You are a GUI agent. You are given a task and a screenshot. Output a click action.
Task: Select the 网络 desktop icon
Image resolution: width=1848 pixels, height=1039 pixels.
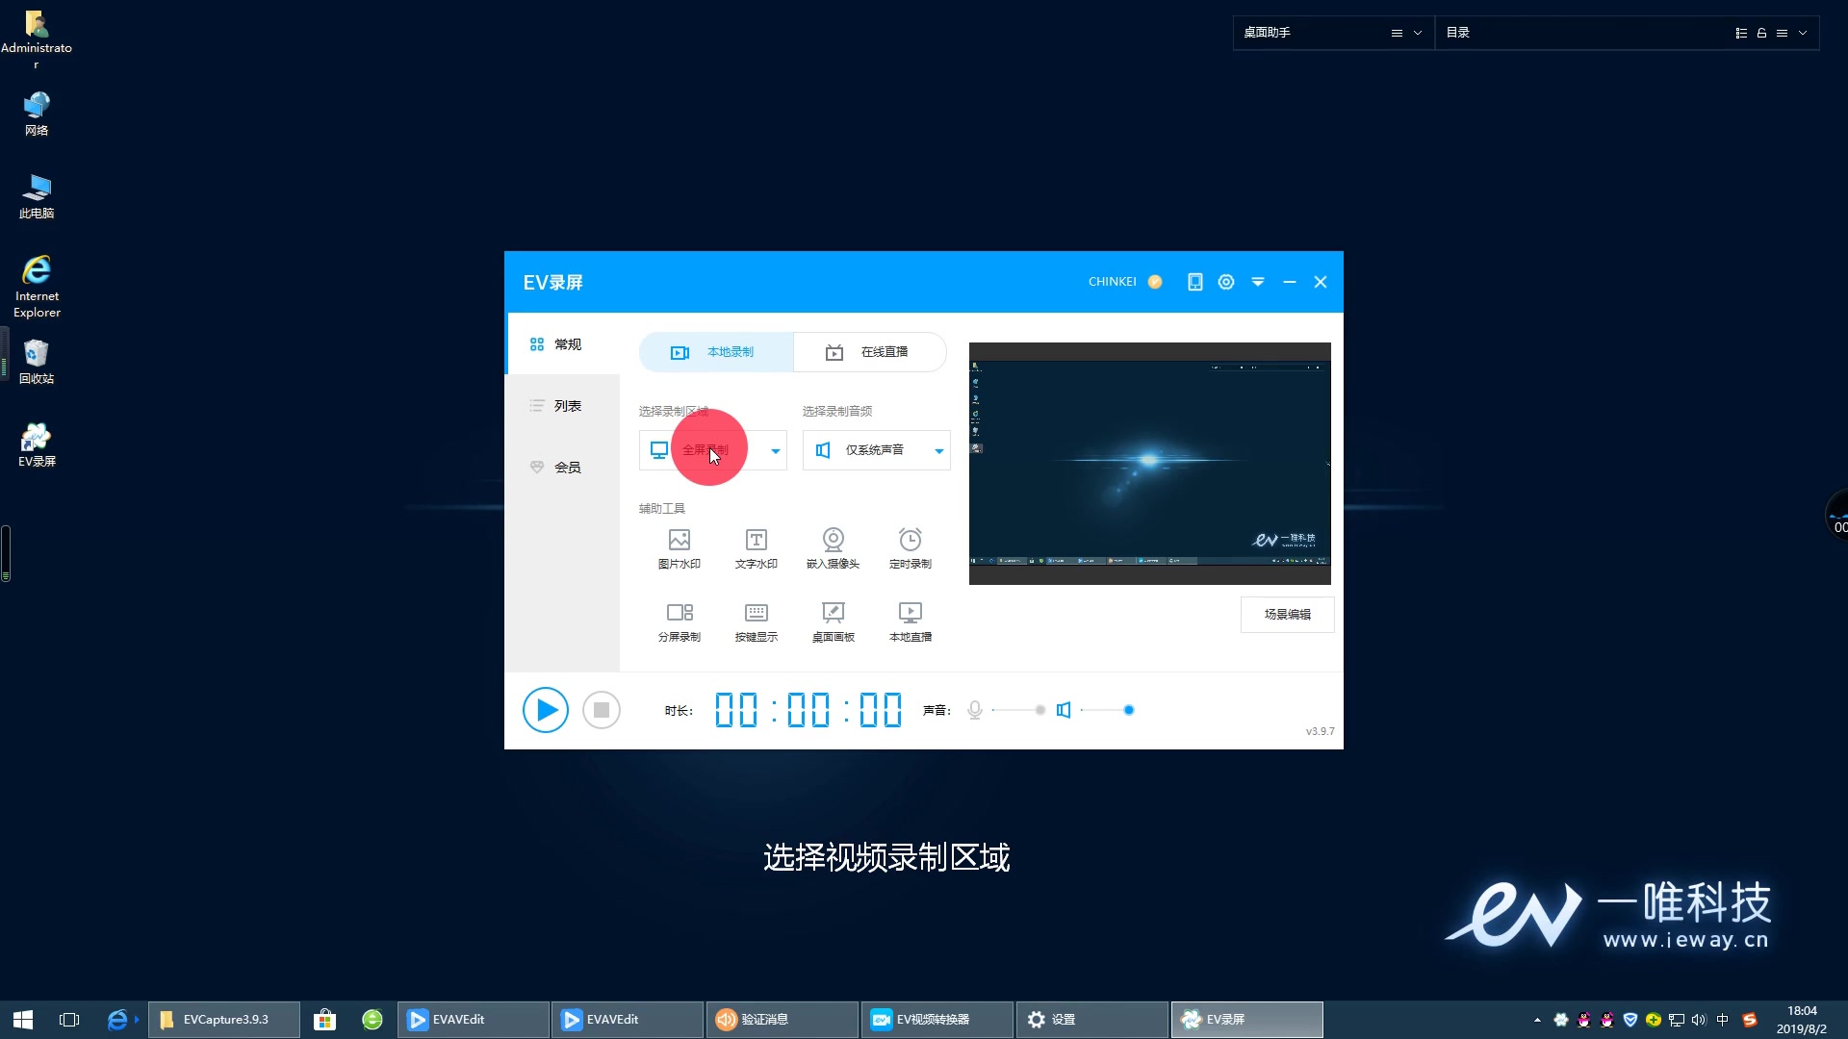coord(37,114)
